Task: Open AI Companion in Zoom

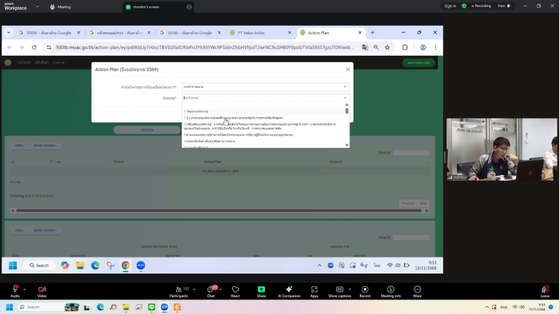Action: point(289,289)
